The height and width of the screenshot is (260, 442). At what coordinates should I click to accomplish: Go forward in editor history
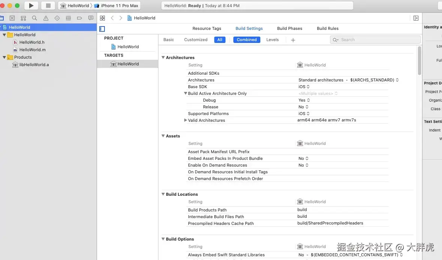click(x=121, y=18)
